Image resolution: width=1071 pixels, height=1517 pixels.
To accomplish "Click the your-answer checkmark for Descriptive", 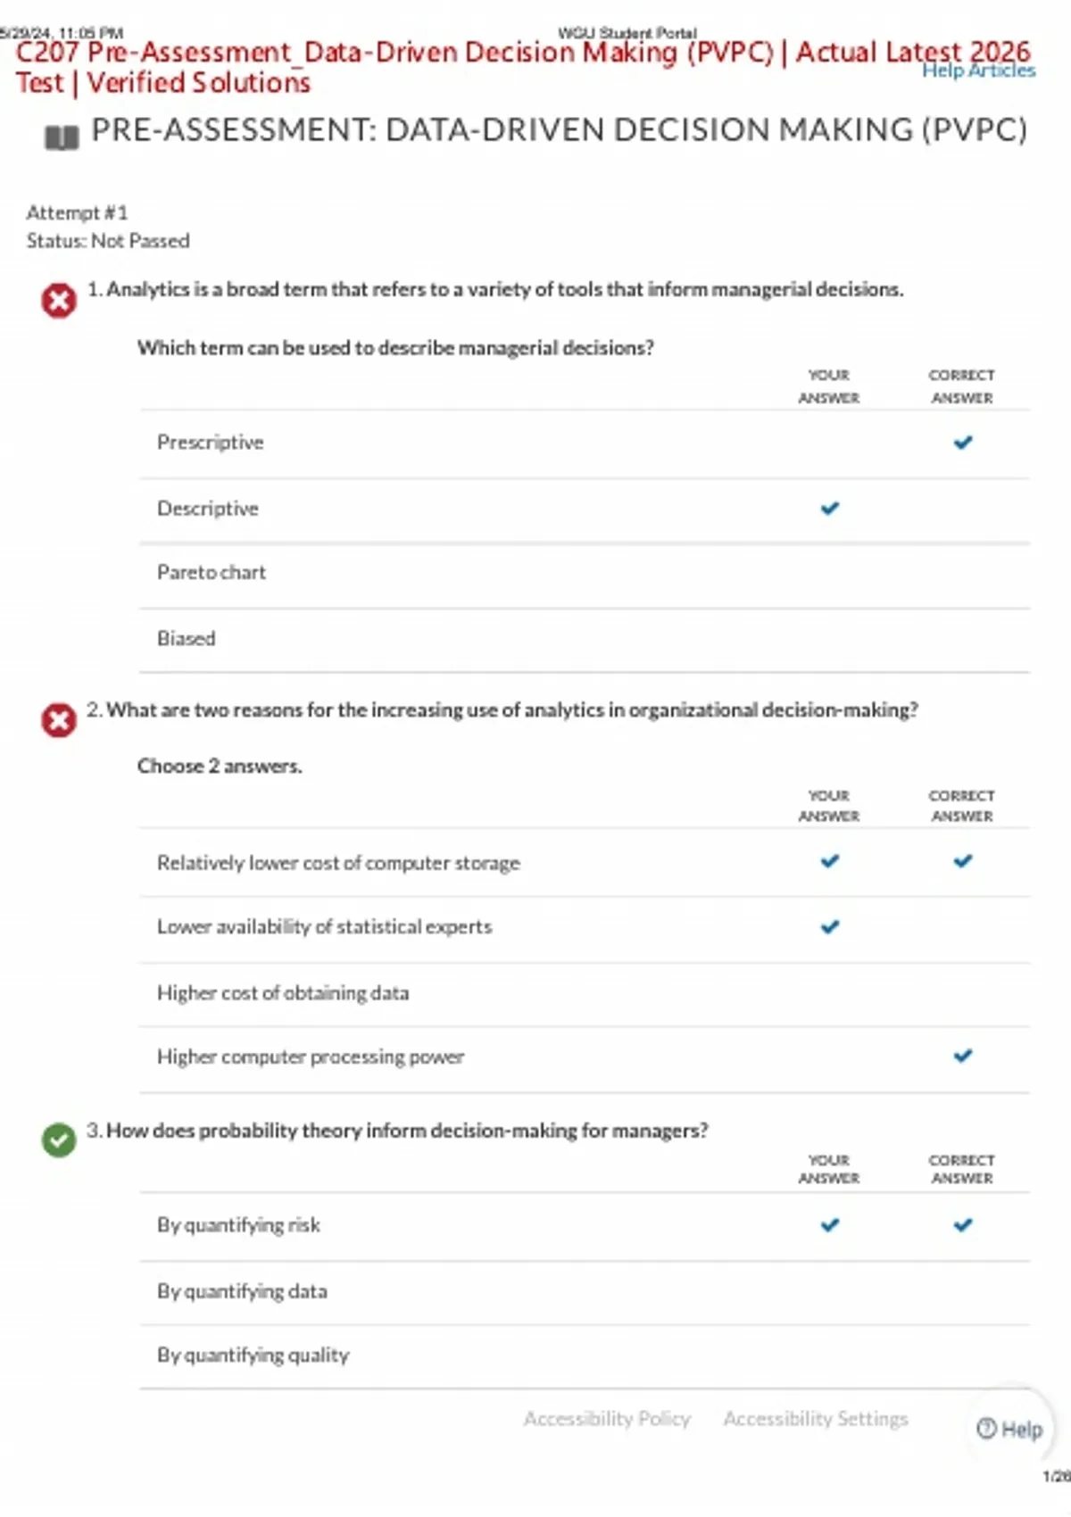I will (829, 508).
